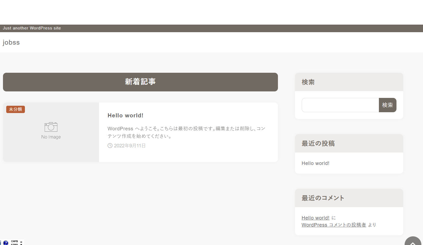423x245 pixels.
Task: Click the CAPS KANA indicator in IME bar
Action: 14,243
